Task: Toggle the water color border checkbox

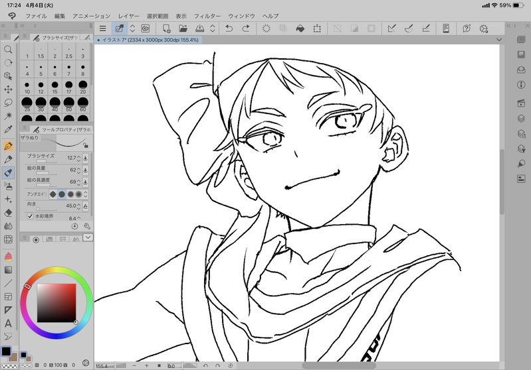Action: 30,216
